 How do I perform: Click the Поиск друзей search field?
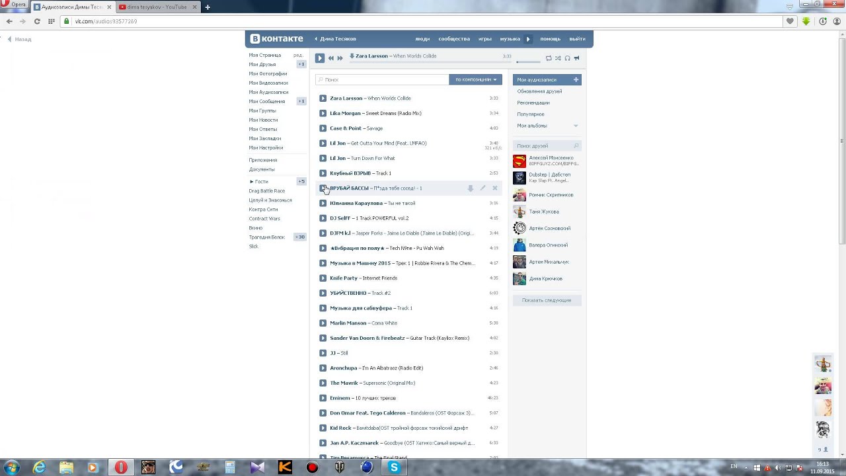(x=547, y=145)
